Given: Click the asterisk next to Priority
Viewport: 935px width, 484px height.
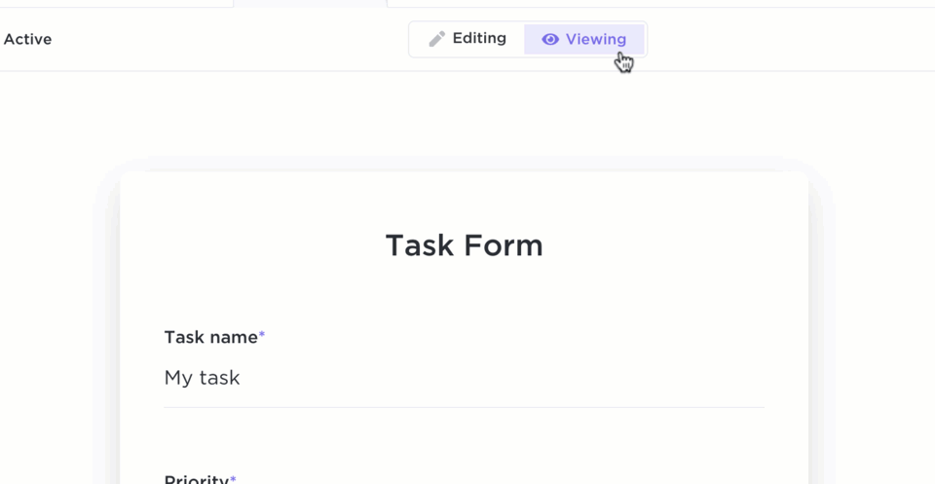Looking at the screenshot, I should [234, 478].
